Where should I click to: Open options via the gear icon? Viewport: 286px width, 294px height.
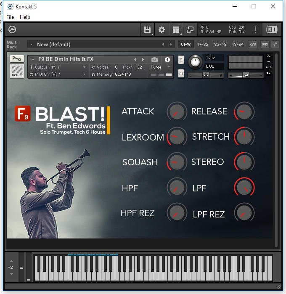tap(162, 29)
